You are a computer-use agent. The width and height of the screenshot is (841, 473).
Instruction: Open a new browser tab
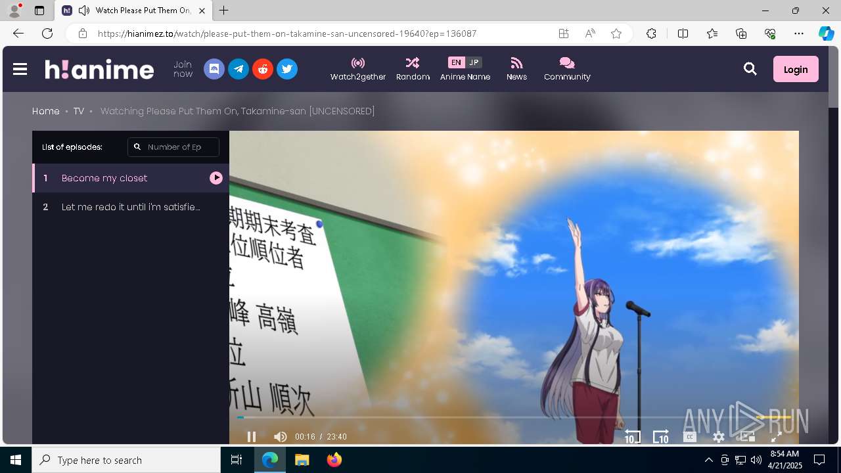[x=224, y=11]
